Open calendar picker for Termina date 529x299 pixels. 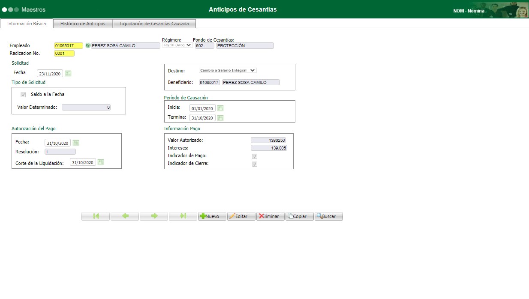click(x=219, y=117)
